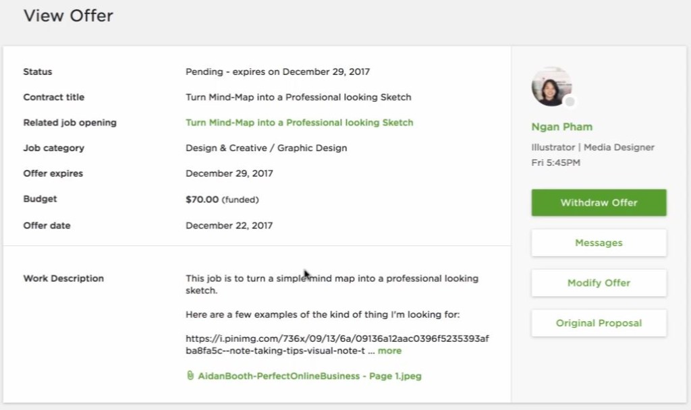The image size is (691, 410).
Task: Select the pinimg.com example URL text
Action: tap(337, 345)
